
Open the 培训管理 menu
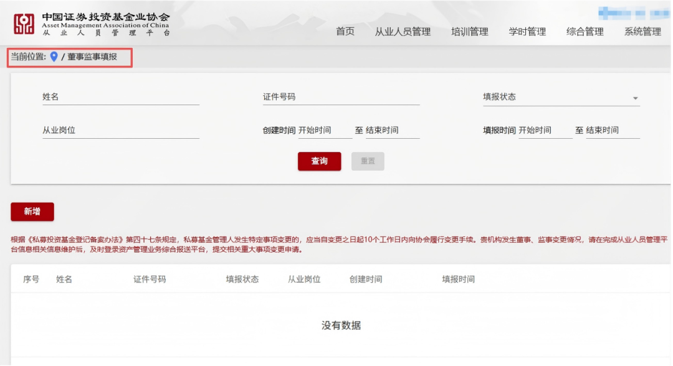[470, 31]
